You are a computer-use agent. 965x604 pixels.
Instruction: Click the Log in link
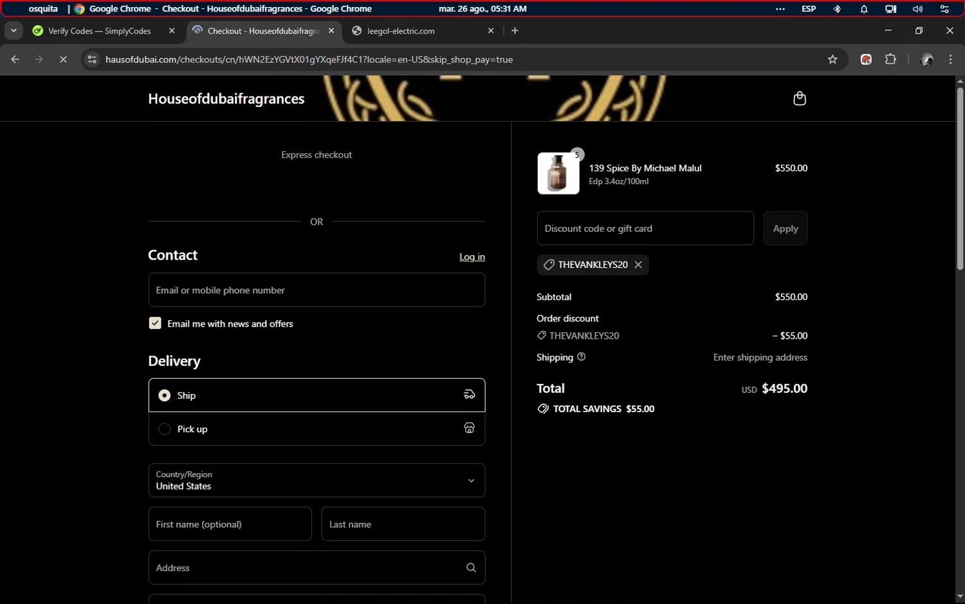click(x=472, y=257)
